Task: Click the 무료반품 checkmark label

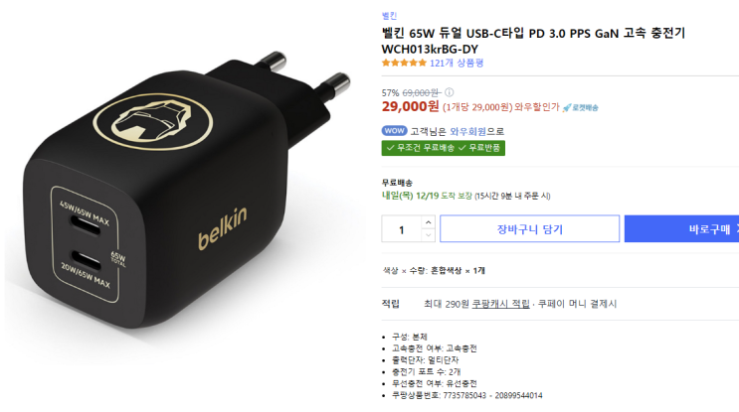Action: click(x=479, y=148)
